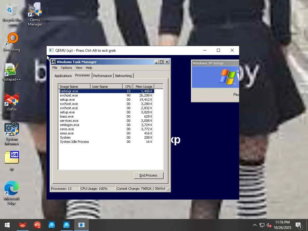Viewport: 308px width, 231px height.
Task: Click the taskbar clock showing 11:16 PM
Action: [282, 225]
